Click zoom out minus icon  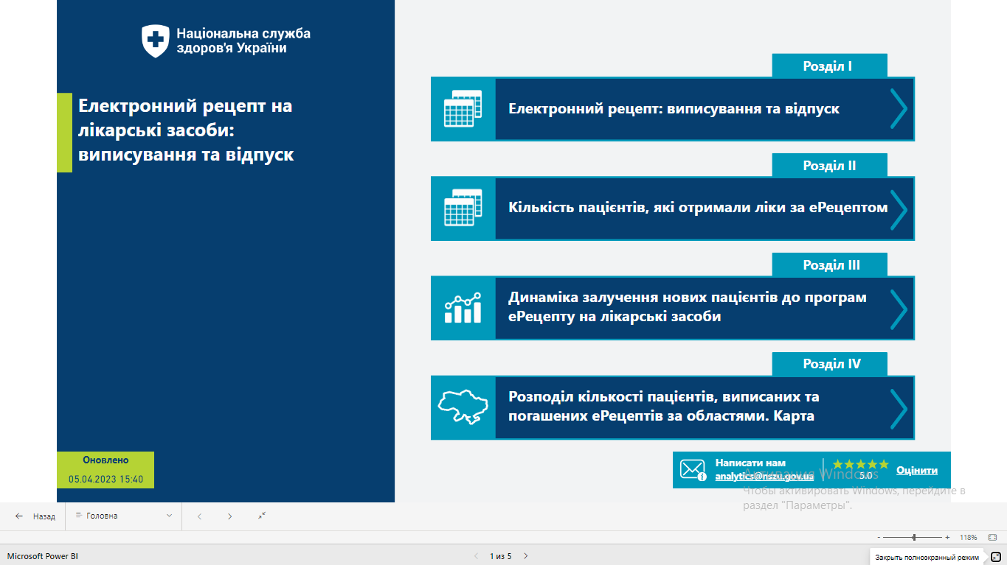[x=879, y=538]
